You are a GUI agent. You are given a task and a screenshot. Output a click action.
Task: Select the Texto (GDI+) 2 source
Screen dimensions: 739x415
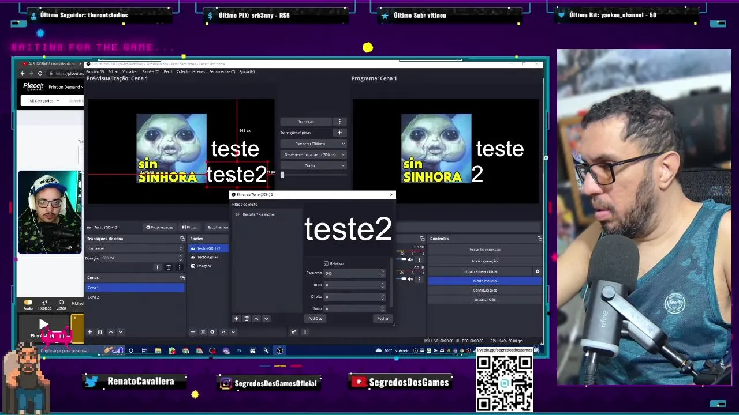coord(209,248)
